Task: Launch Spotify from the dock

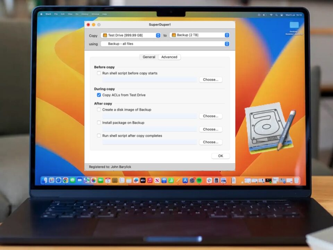Action: 199,181
